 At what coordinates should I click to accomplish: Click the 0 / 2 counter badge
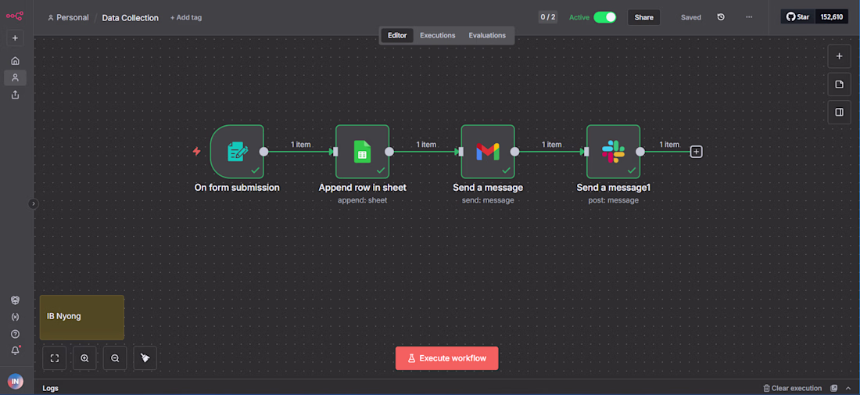click(x=548, y=17)
